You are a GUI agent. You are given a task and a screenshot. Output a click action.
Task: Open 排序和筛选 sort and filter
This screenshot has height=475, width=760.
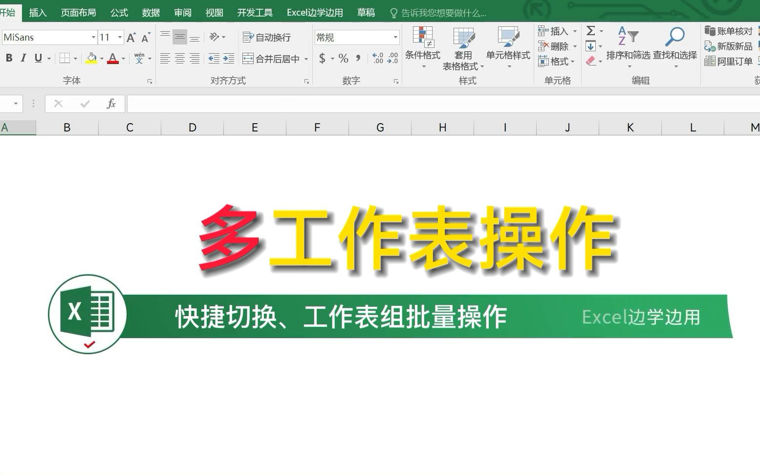tap(628, 47)
